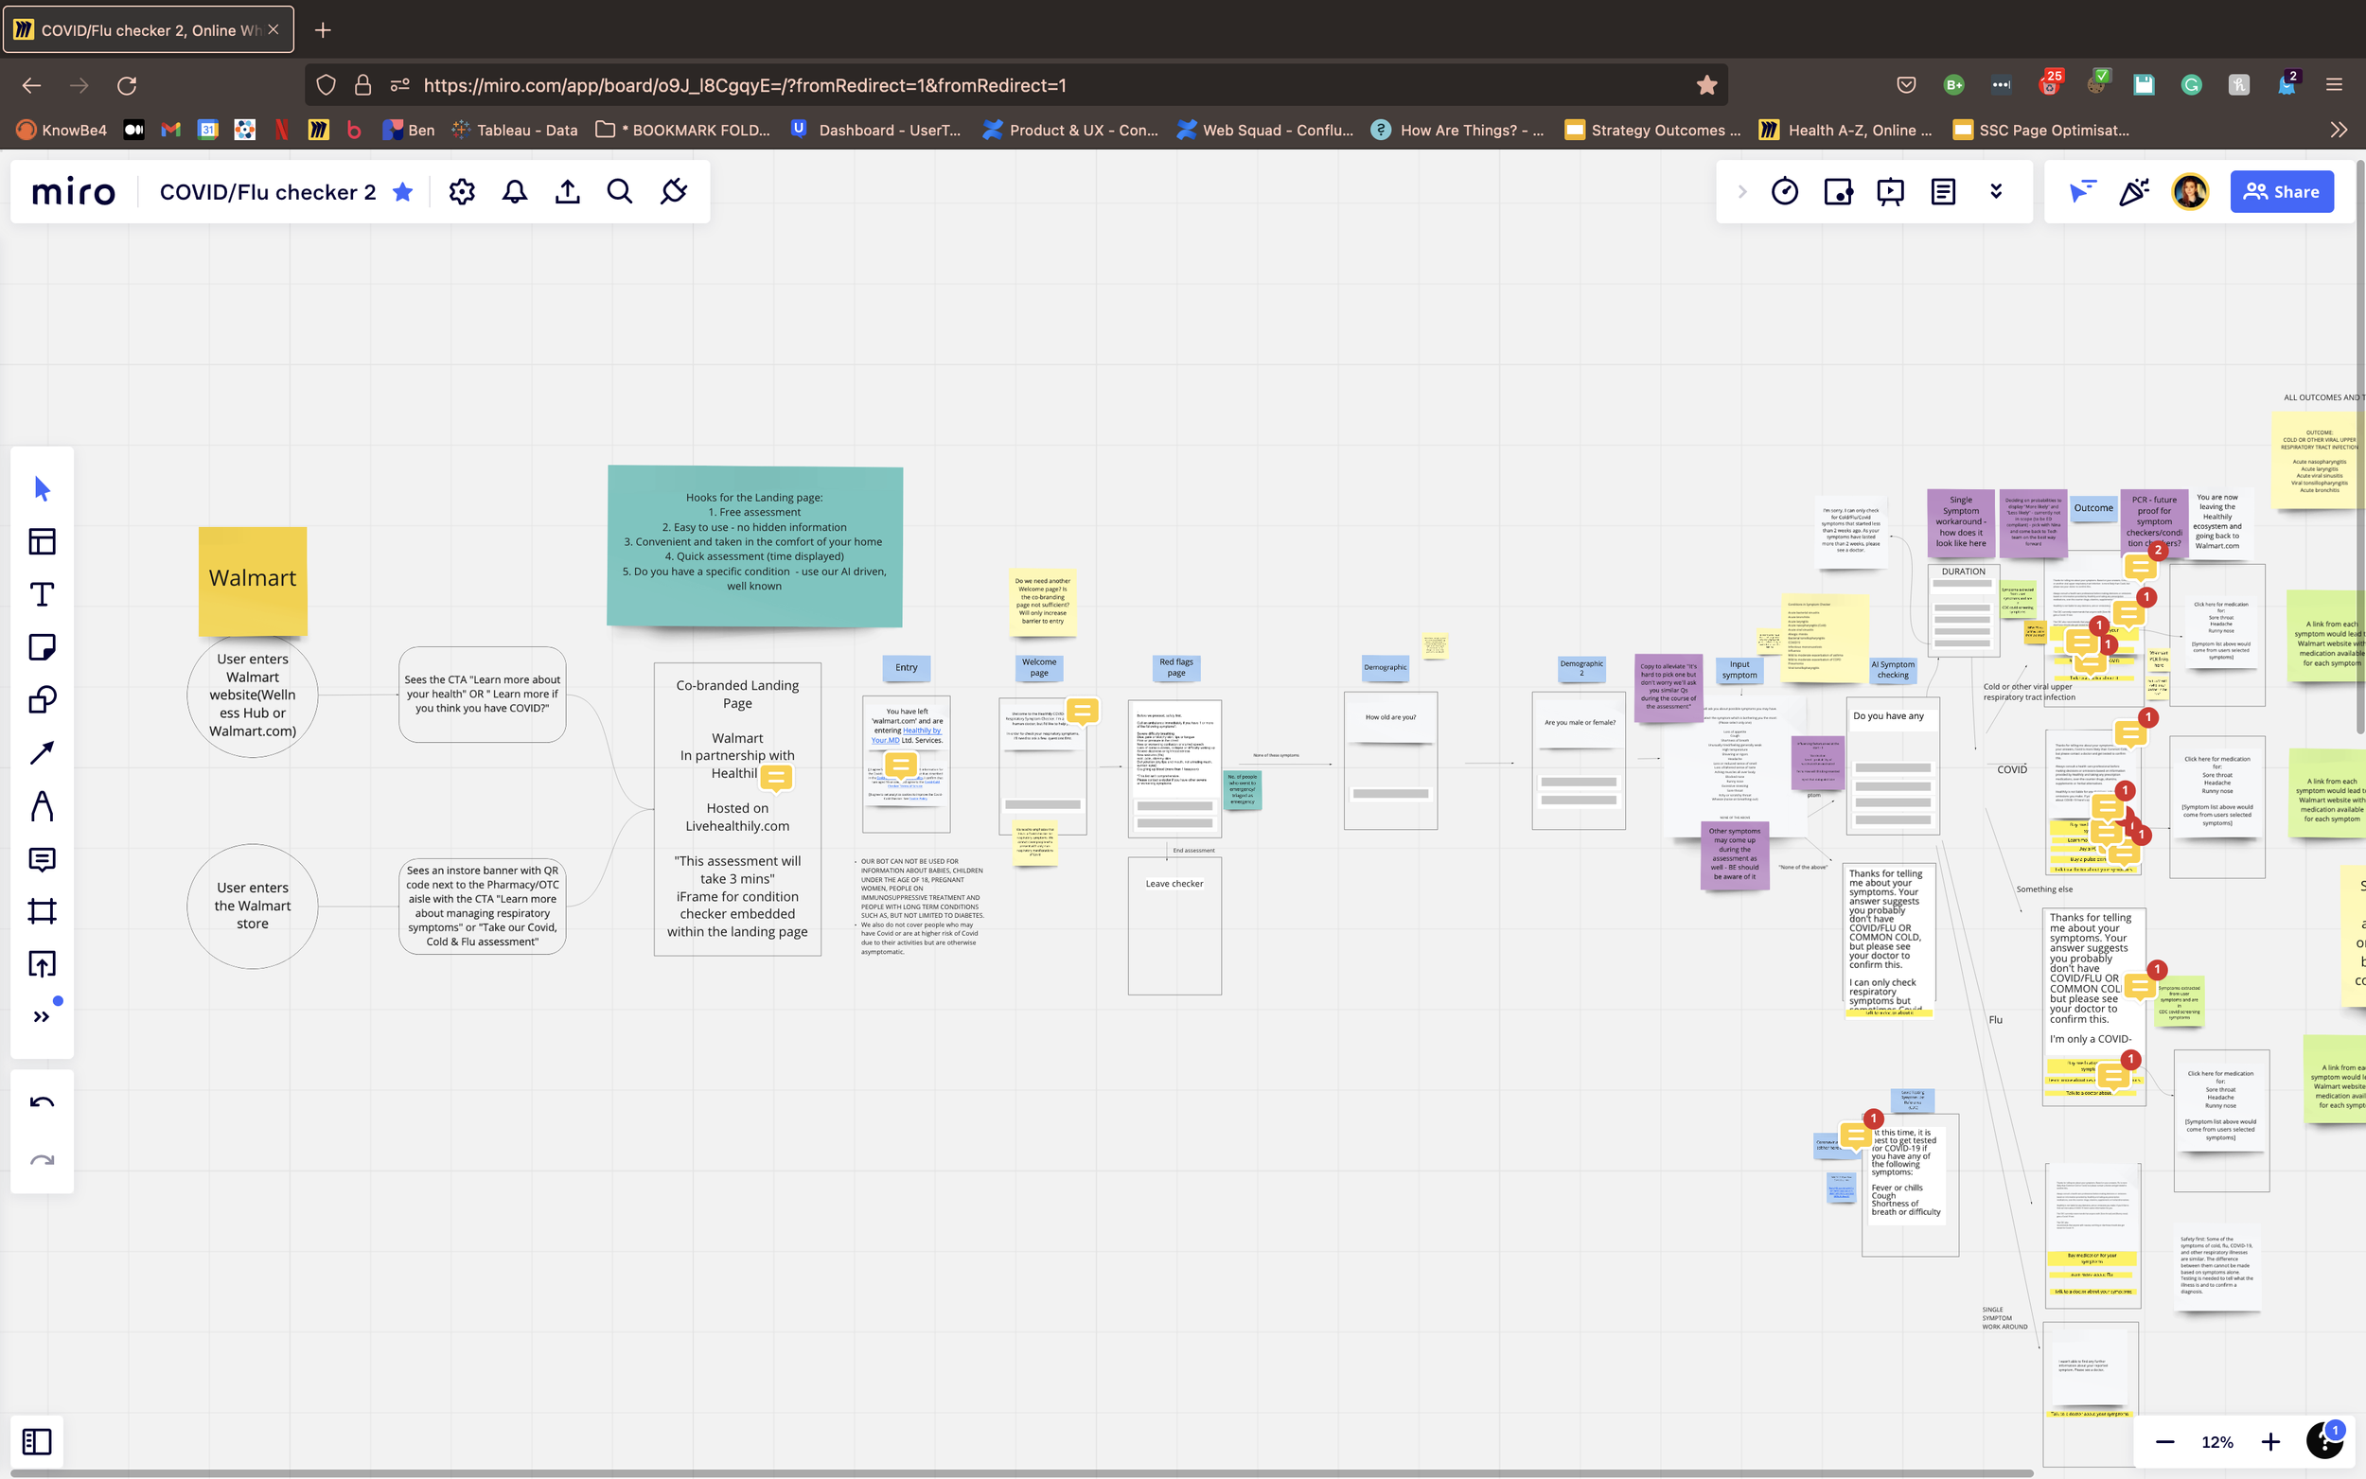Toggle the frames panel at bottom left
Image resolution: width=2366 pixels, height=1479 pixels.
click(x=37, y=1441)
